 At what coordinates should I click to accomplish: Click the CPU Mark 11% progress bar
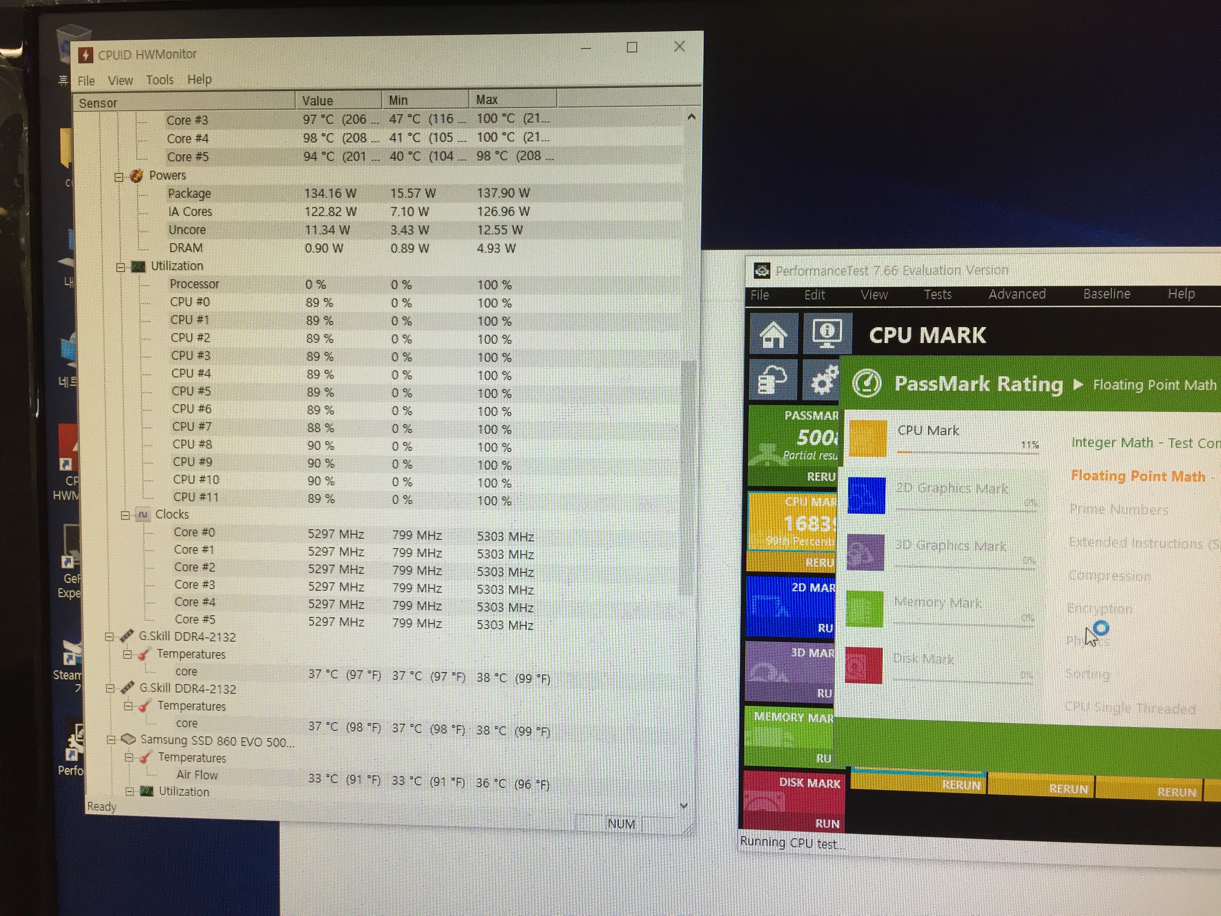(968, 453)
